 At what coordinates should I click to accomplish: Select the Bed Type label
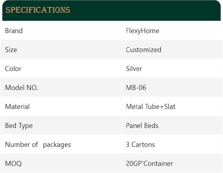[19, 126]
